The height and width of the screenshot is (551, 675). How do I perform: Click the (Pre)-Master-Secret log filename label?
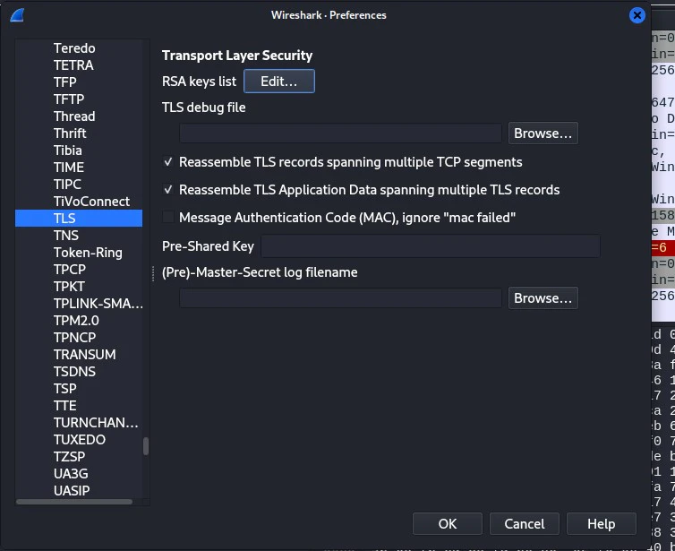pyautogui.click(x=260, y=272)
